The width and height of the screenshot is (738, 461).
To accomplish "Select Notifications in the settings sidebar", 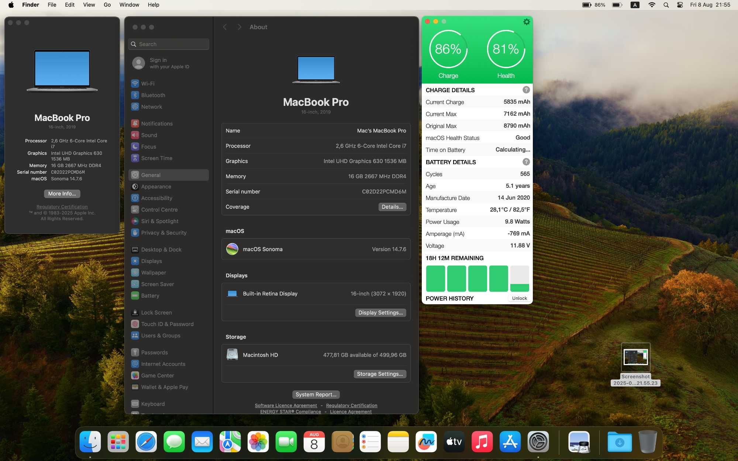I will pyautogui.click(x=169, y=124).
